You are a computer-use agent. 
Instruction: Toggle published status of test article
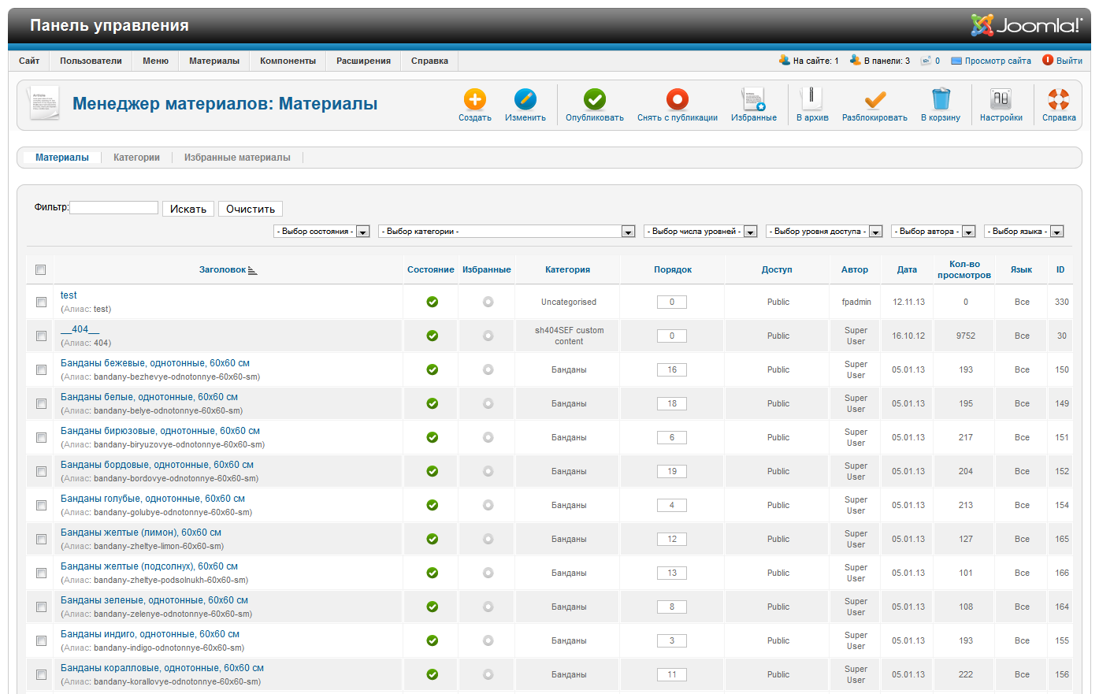(x=433, y=302)
